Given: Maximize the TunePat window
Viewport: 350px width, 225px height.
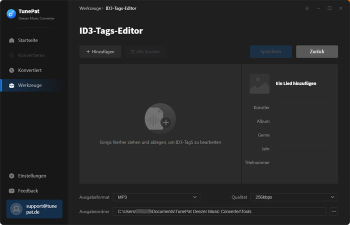Looking at the screenshot, I should pos(329,8).
